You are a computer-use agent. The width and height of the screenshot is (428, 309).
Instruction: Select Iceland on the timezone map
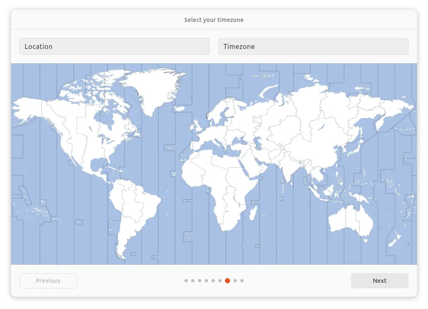coord(179,108)
